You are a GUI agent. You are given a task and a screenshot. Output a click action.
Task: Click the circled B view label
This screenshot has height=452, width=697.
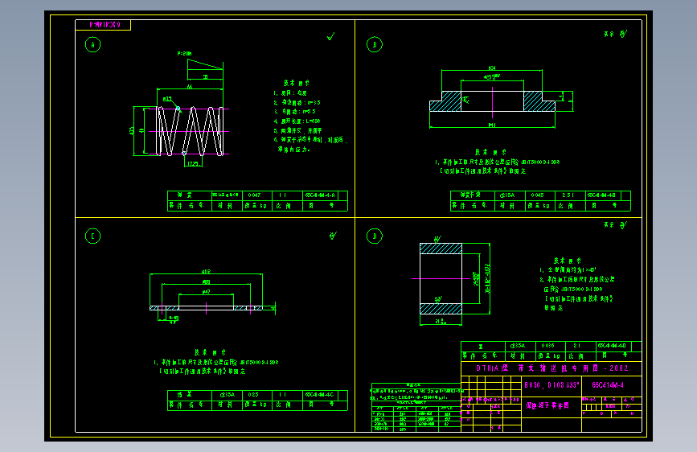[x=375, y=44]
